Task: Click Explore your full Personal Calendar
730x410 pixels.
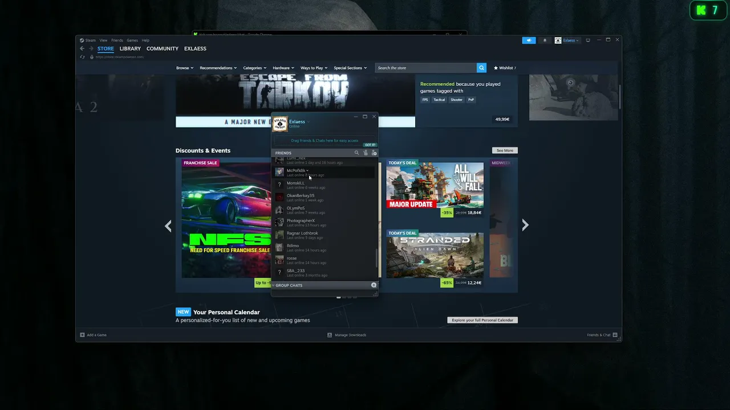Action: 482,320
